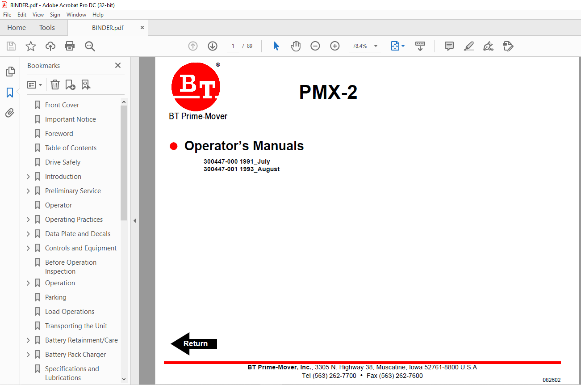The width and height of the screenshot is (581, 385).
Task: Jump to Before Operation Inspection bookmark
Action: tap(71, 267)
